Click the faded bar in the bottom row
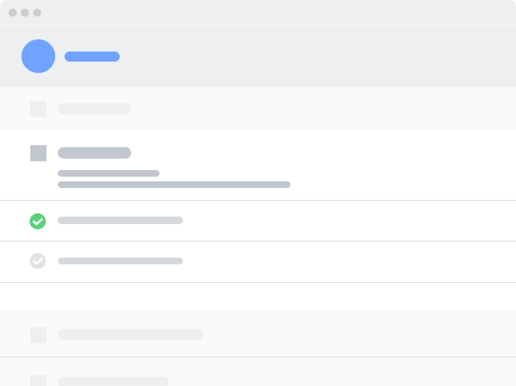This screenshot has width=516, height=386. [x=113, y=381]
